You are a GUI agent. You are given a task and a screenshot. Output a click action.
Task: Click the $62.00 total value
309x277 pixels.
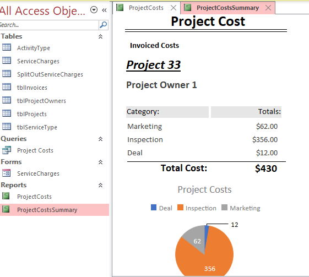(x=267, y=127)
